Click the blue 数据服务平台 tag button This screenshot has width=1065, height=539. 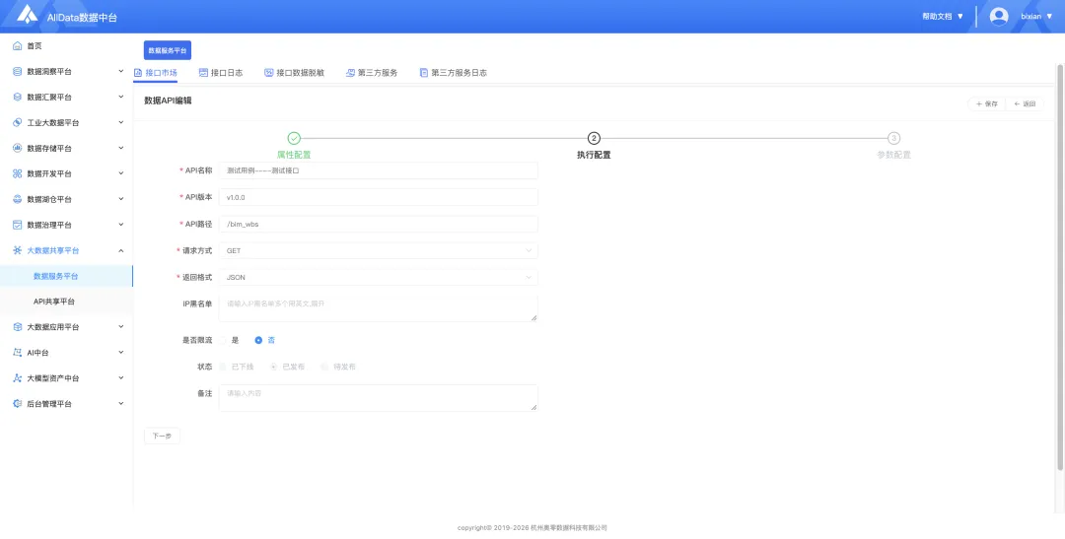pyautogui.click(x=167, y=50)
